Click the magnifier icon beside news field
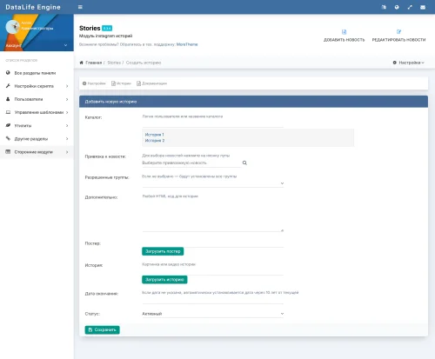The height and width of the screenshot is (359, 435). click(244, 163)
